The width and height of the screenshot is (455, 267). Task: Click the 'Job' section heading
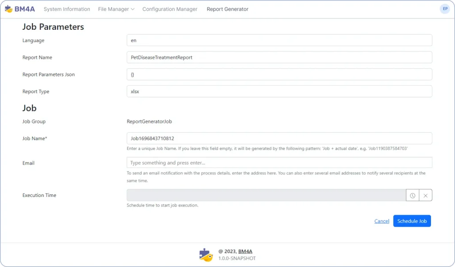point(29,108)
